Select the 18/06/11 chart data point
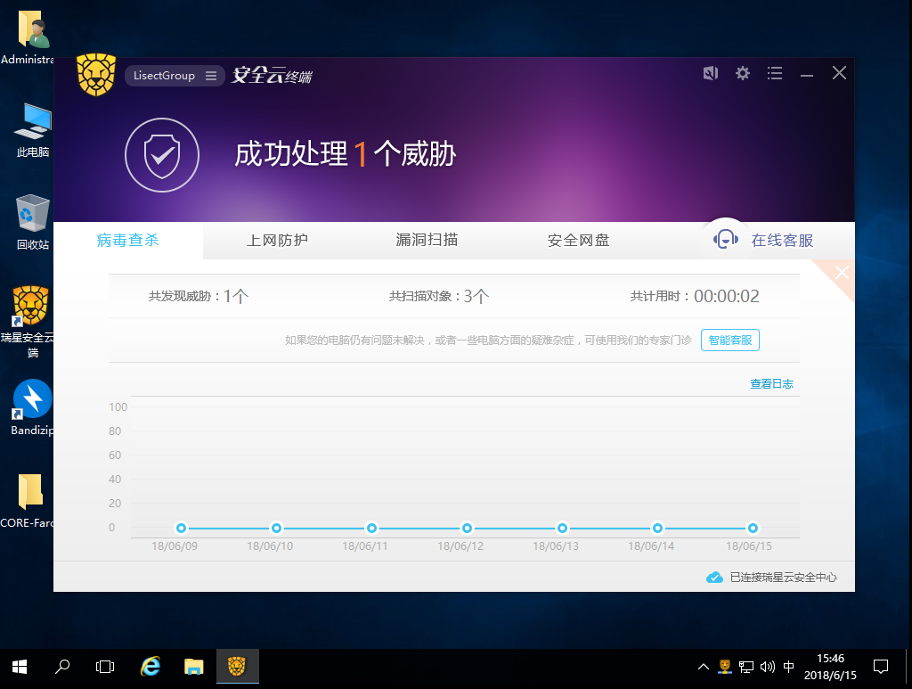Screen dimensions: 912x689 [371, 529]
